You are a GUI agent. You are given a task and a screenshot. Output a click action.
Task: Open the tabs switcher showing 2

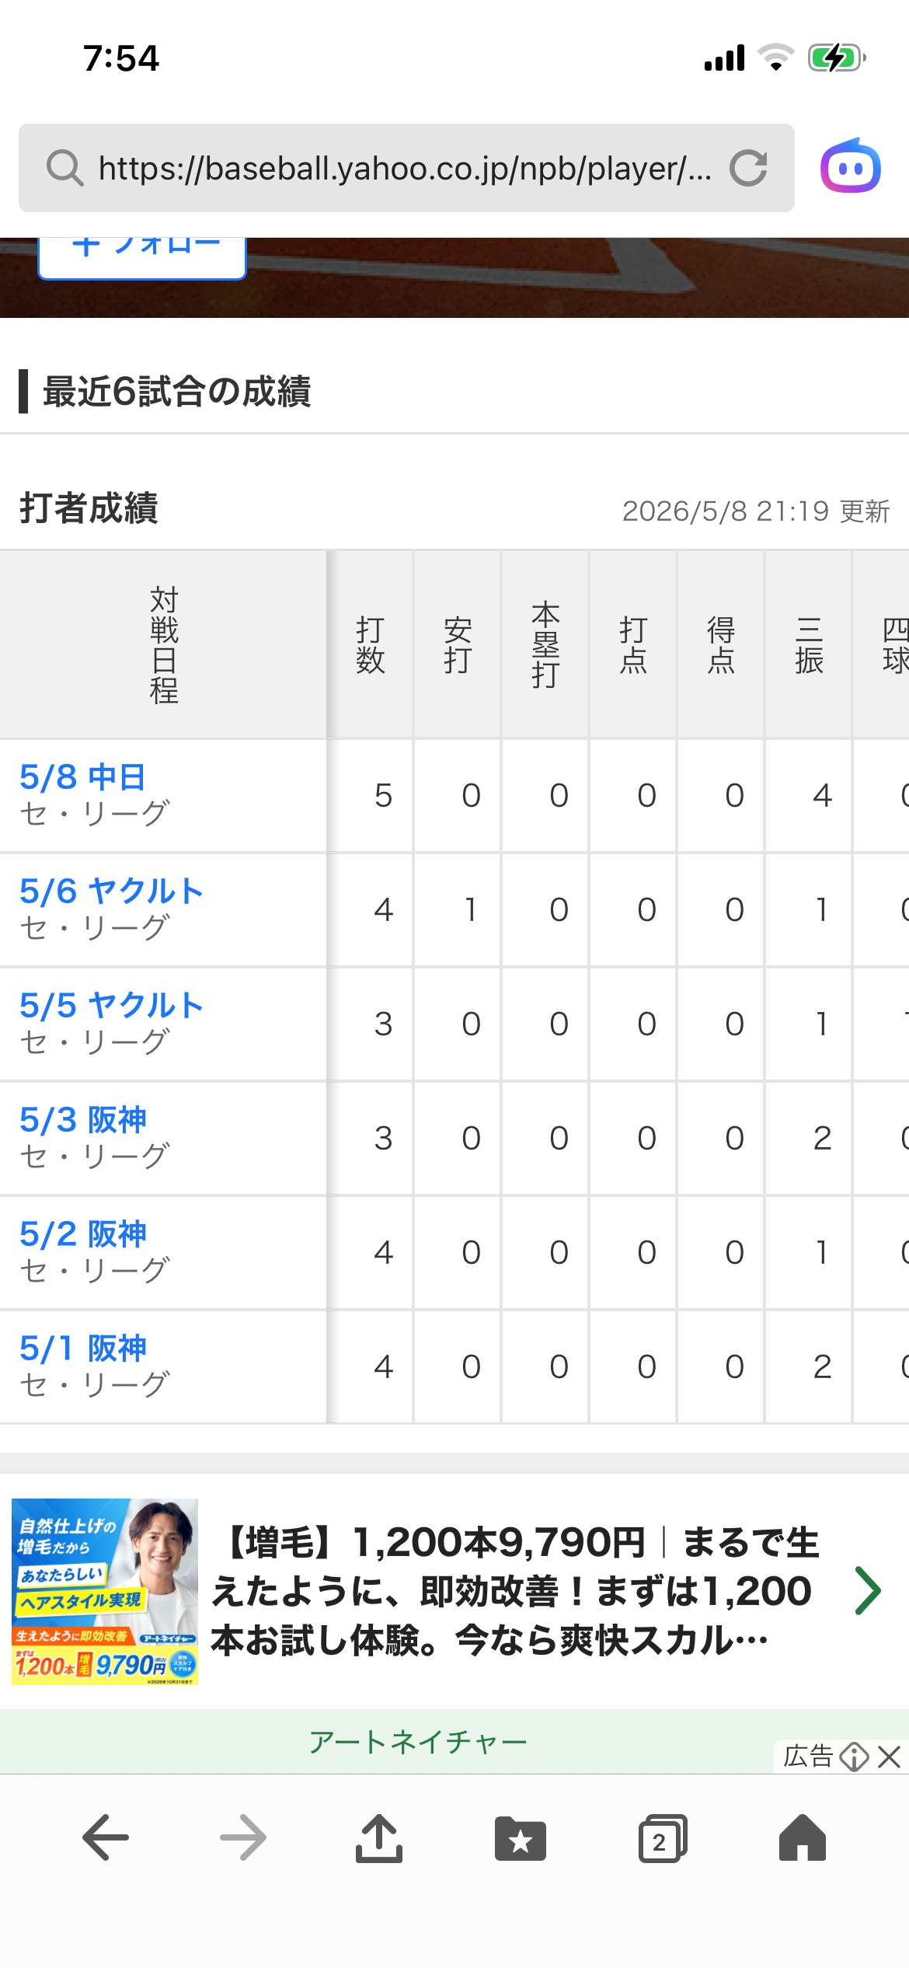(x=663, y=1838)
